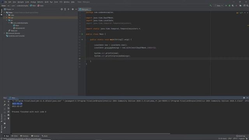Open Run panel settings gear

click(244, 98)
